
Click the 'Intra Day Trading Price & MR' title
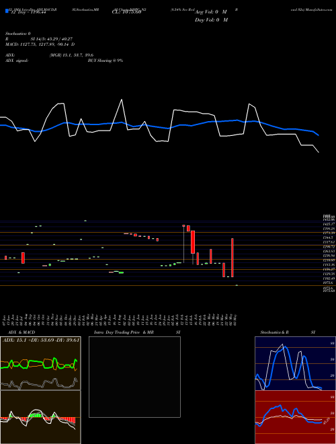(x=124, y=332)
